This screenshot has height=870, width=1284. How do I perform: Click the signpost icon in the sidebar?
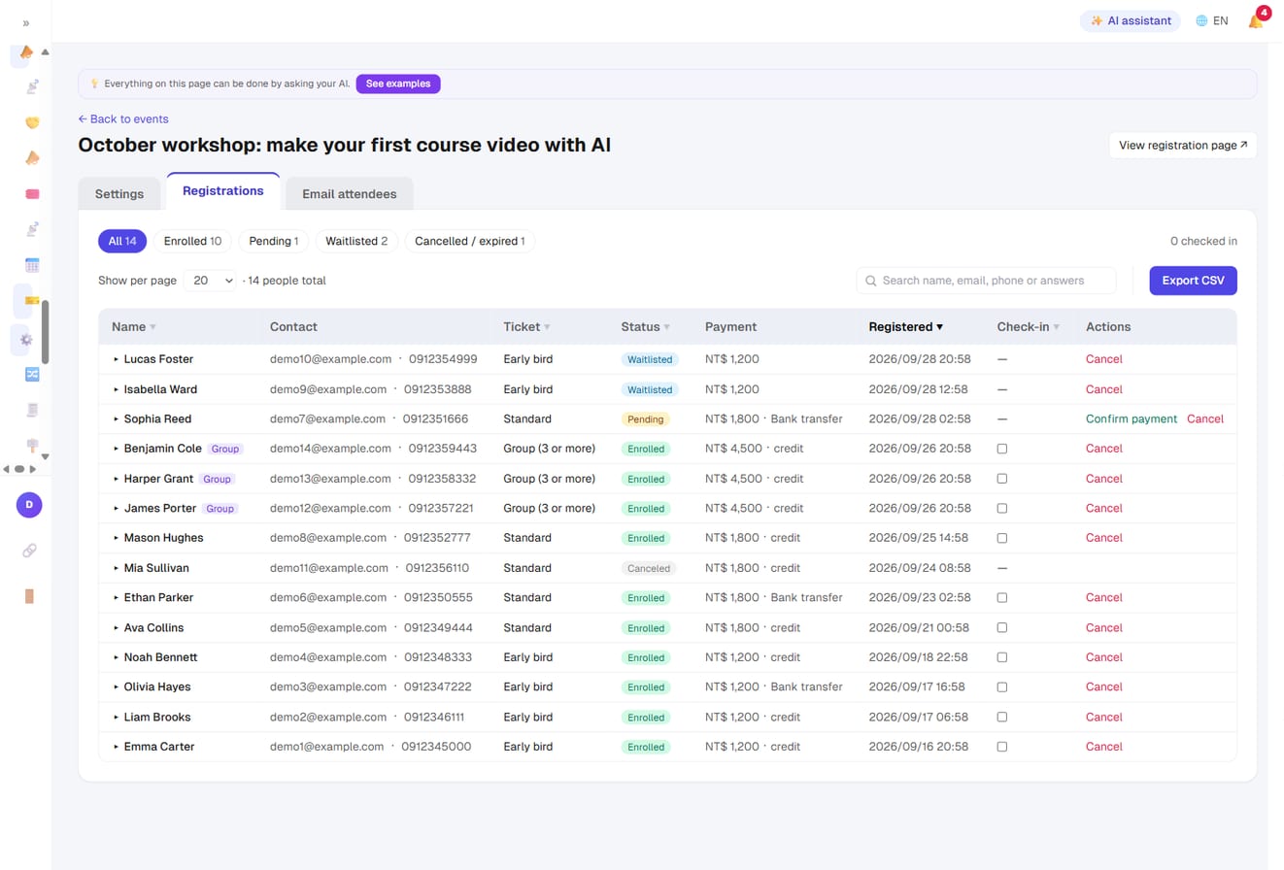point(32,446)
